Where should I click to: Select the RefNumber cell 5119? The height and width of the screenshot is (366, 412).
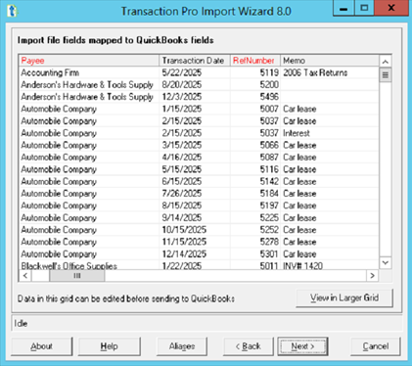tap(255, 72)
